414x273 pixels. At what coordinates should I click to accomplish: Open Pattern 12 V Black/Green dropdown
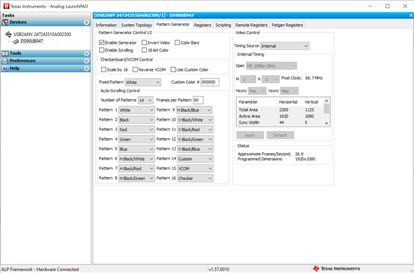click(195, 139)
